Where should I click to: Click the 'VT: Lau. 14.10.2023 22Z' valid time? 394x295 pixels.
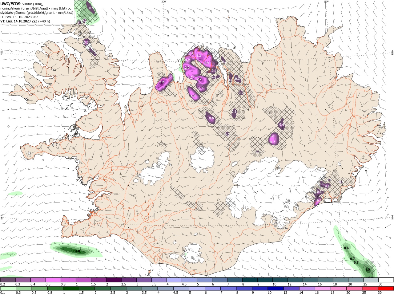coord(19,21)
